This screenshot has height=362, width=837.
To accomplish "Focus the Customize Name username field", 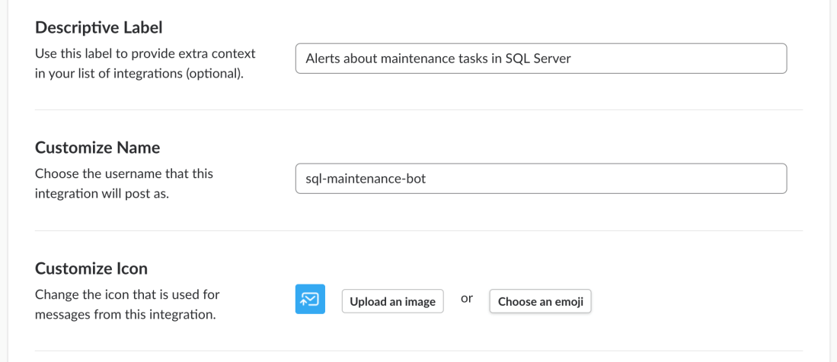I will [x=541, y=179].
